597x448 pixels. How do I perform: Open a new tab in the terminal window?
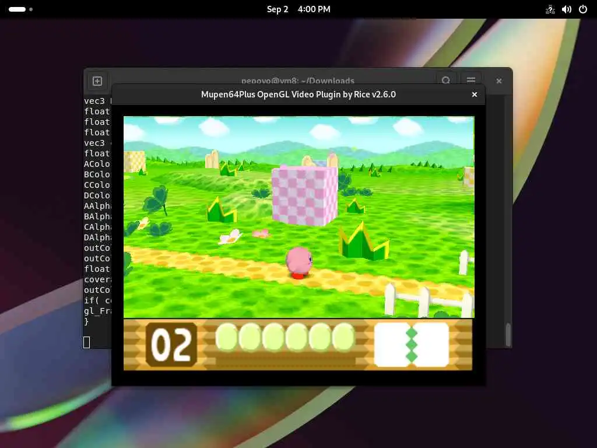pos(97,81)
